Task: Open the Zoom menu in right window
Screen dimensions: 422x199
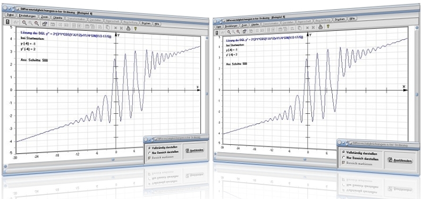Action: 244,25
